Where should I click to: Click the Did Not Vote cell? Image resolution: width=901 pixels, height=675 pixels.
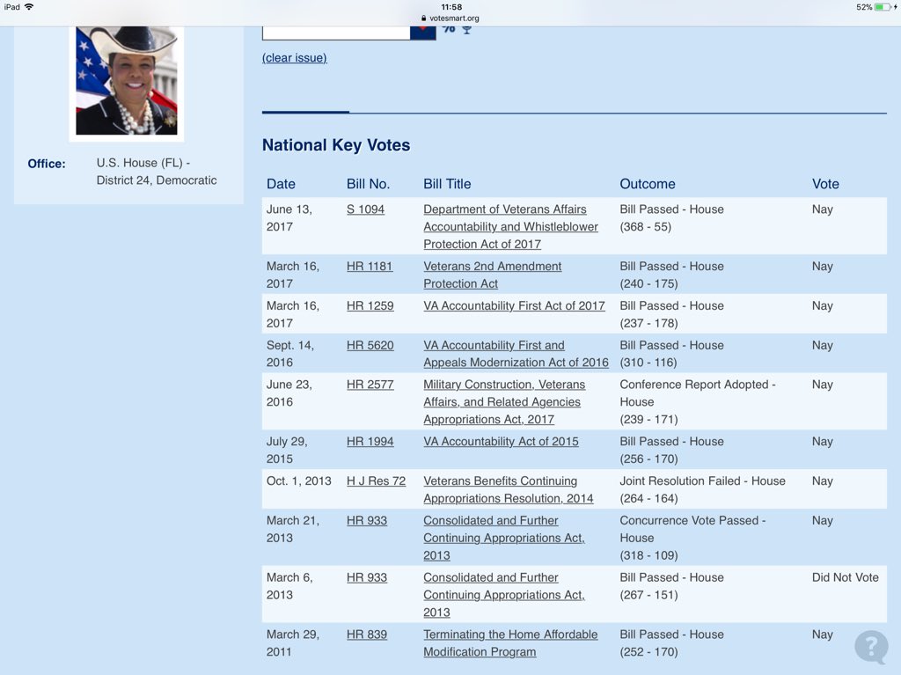[846, 578]
